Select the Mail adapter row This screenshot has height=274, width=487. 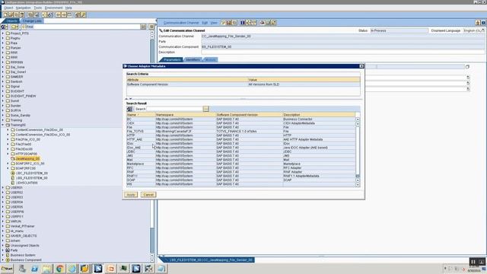point(240,160)
